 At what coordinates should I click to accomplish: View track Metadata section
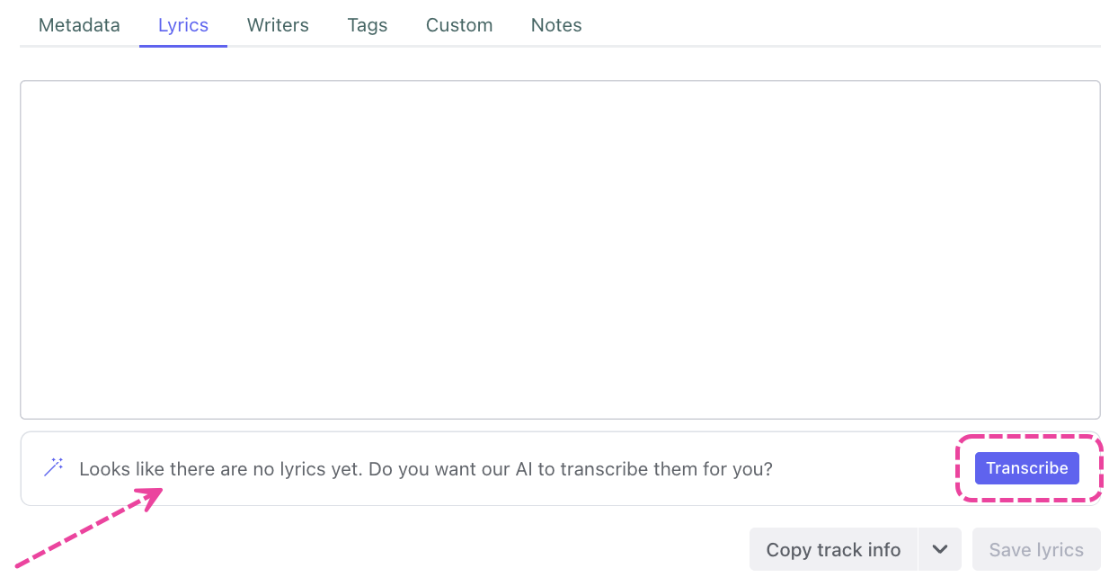coord(79,25)
